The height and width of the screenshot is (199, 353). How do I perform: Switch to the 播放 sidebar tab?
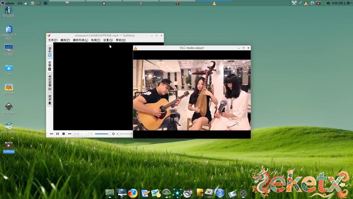50,66
